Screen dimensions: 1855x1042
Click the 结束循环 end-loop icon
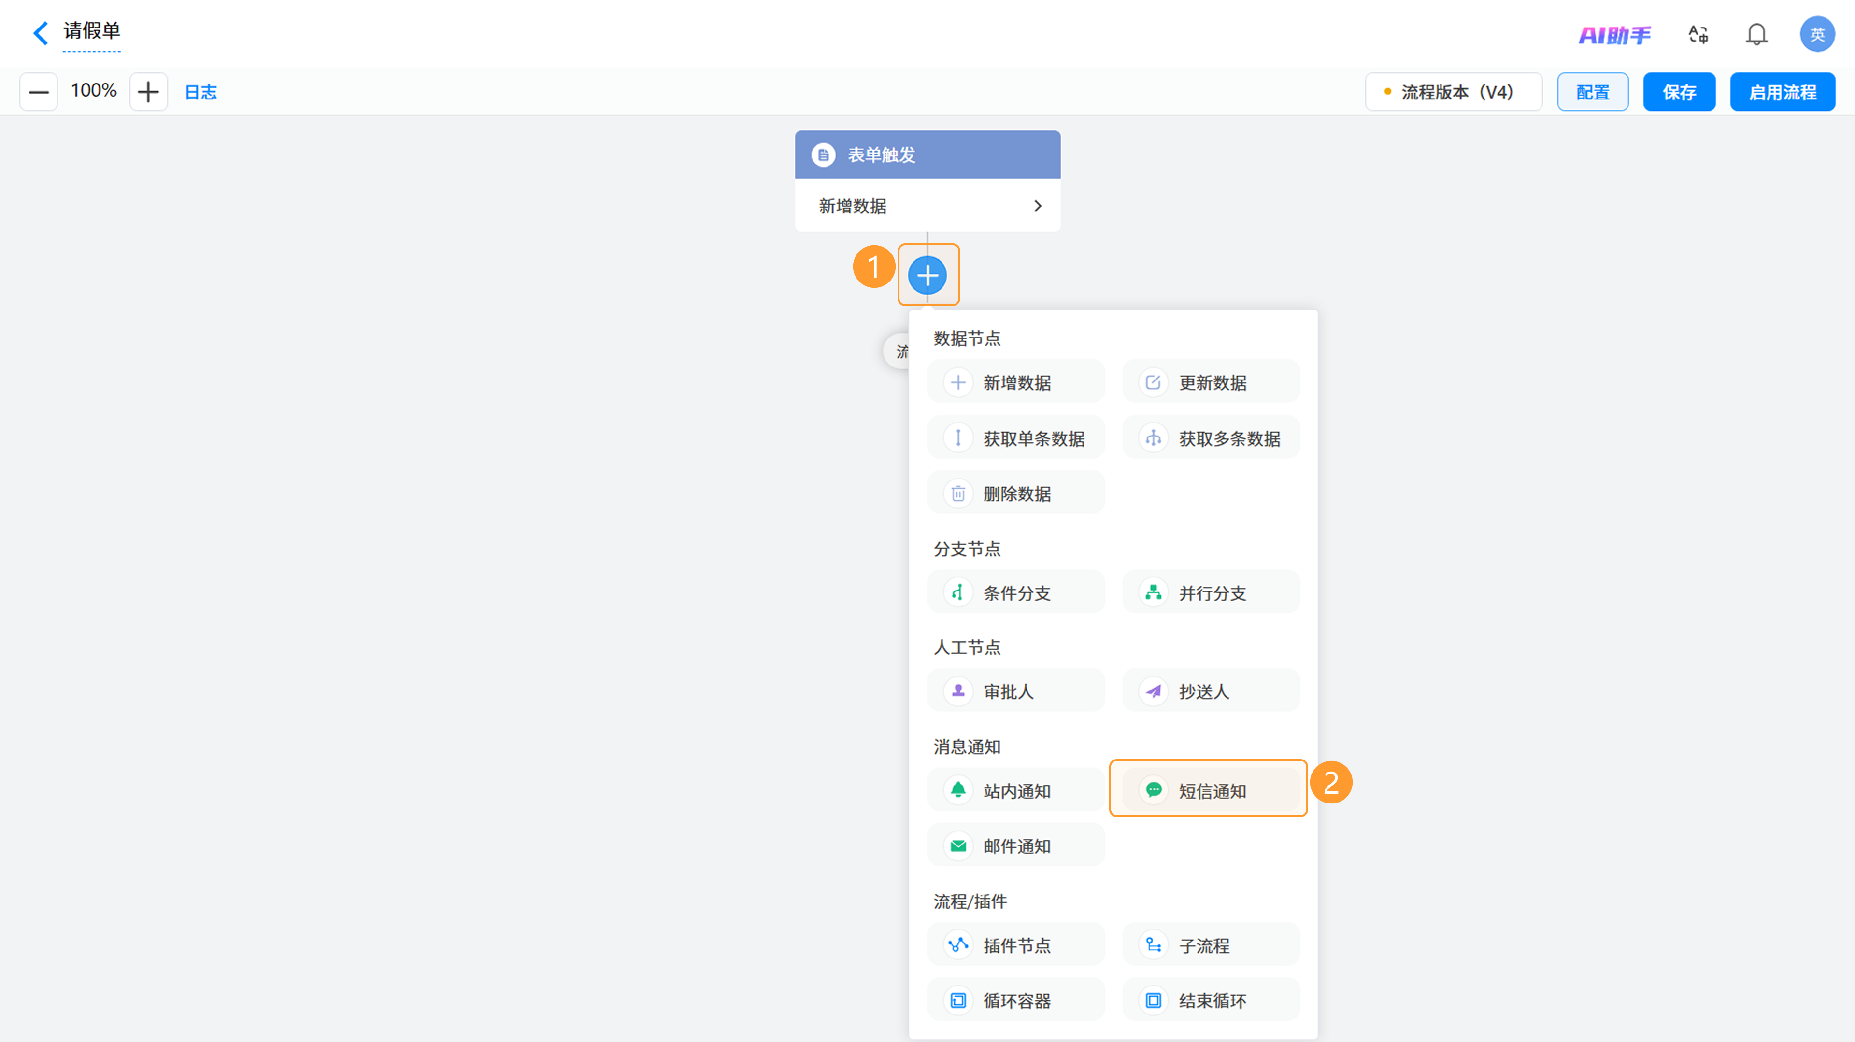pyautogui.click(x=1153, y=1000)
